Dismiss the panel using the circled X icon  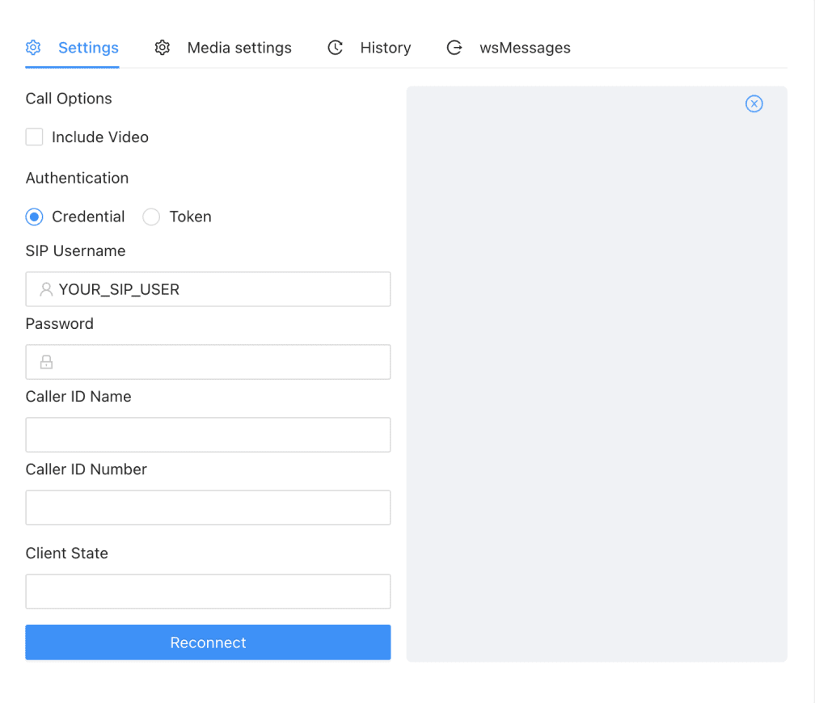754,103
